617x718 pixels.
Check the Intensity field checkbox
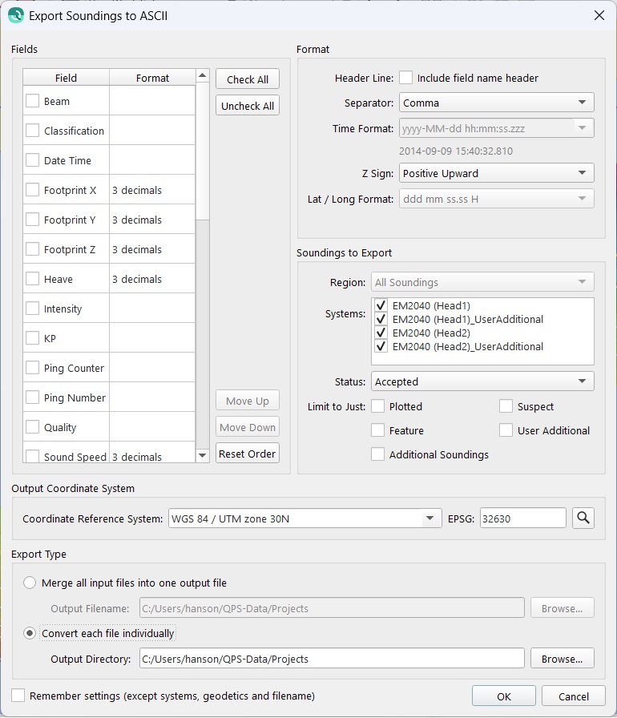click(x=33, y=309)
